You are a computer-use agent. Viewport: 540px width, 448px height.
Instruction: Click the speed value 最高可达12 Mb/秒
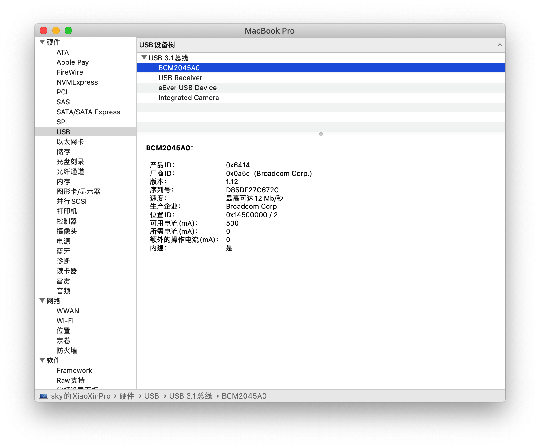(x=254, y=198)
